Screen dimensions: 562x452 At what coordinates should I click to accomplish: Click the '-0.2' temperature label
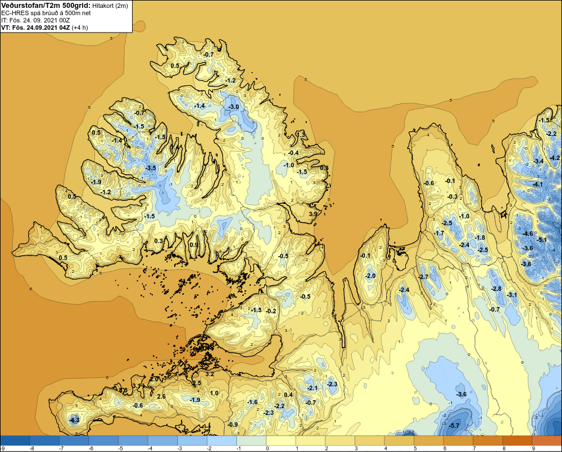tap(271, 311)
